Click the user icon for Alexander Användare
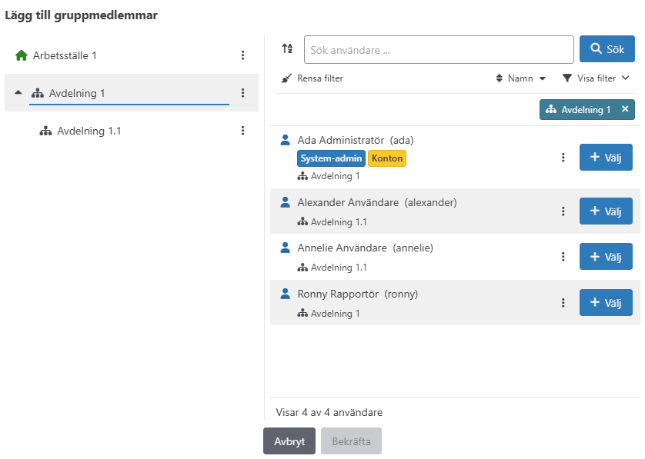The height and width of the screenshot is (459, 645). coord(285,202)
